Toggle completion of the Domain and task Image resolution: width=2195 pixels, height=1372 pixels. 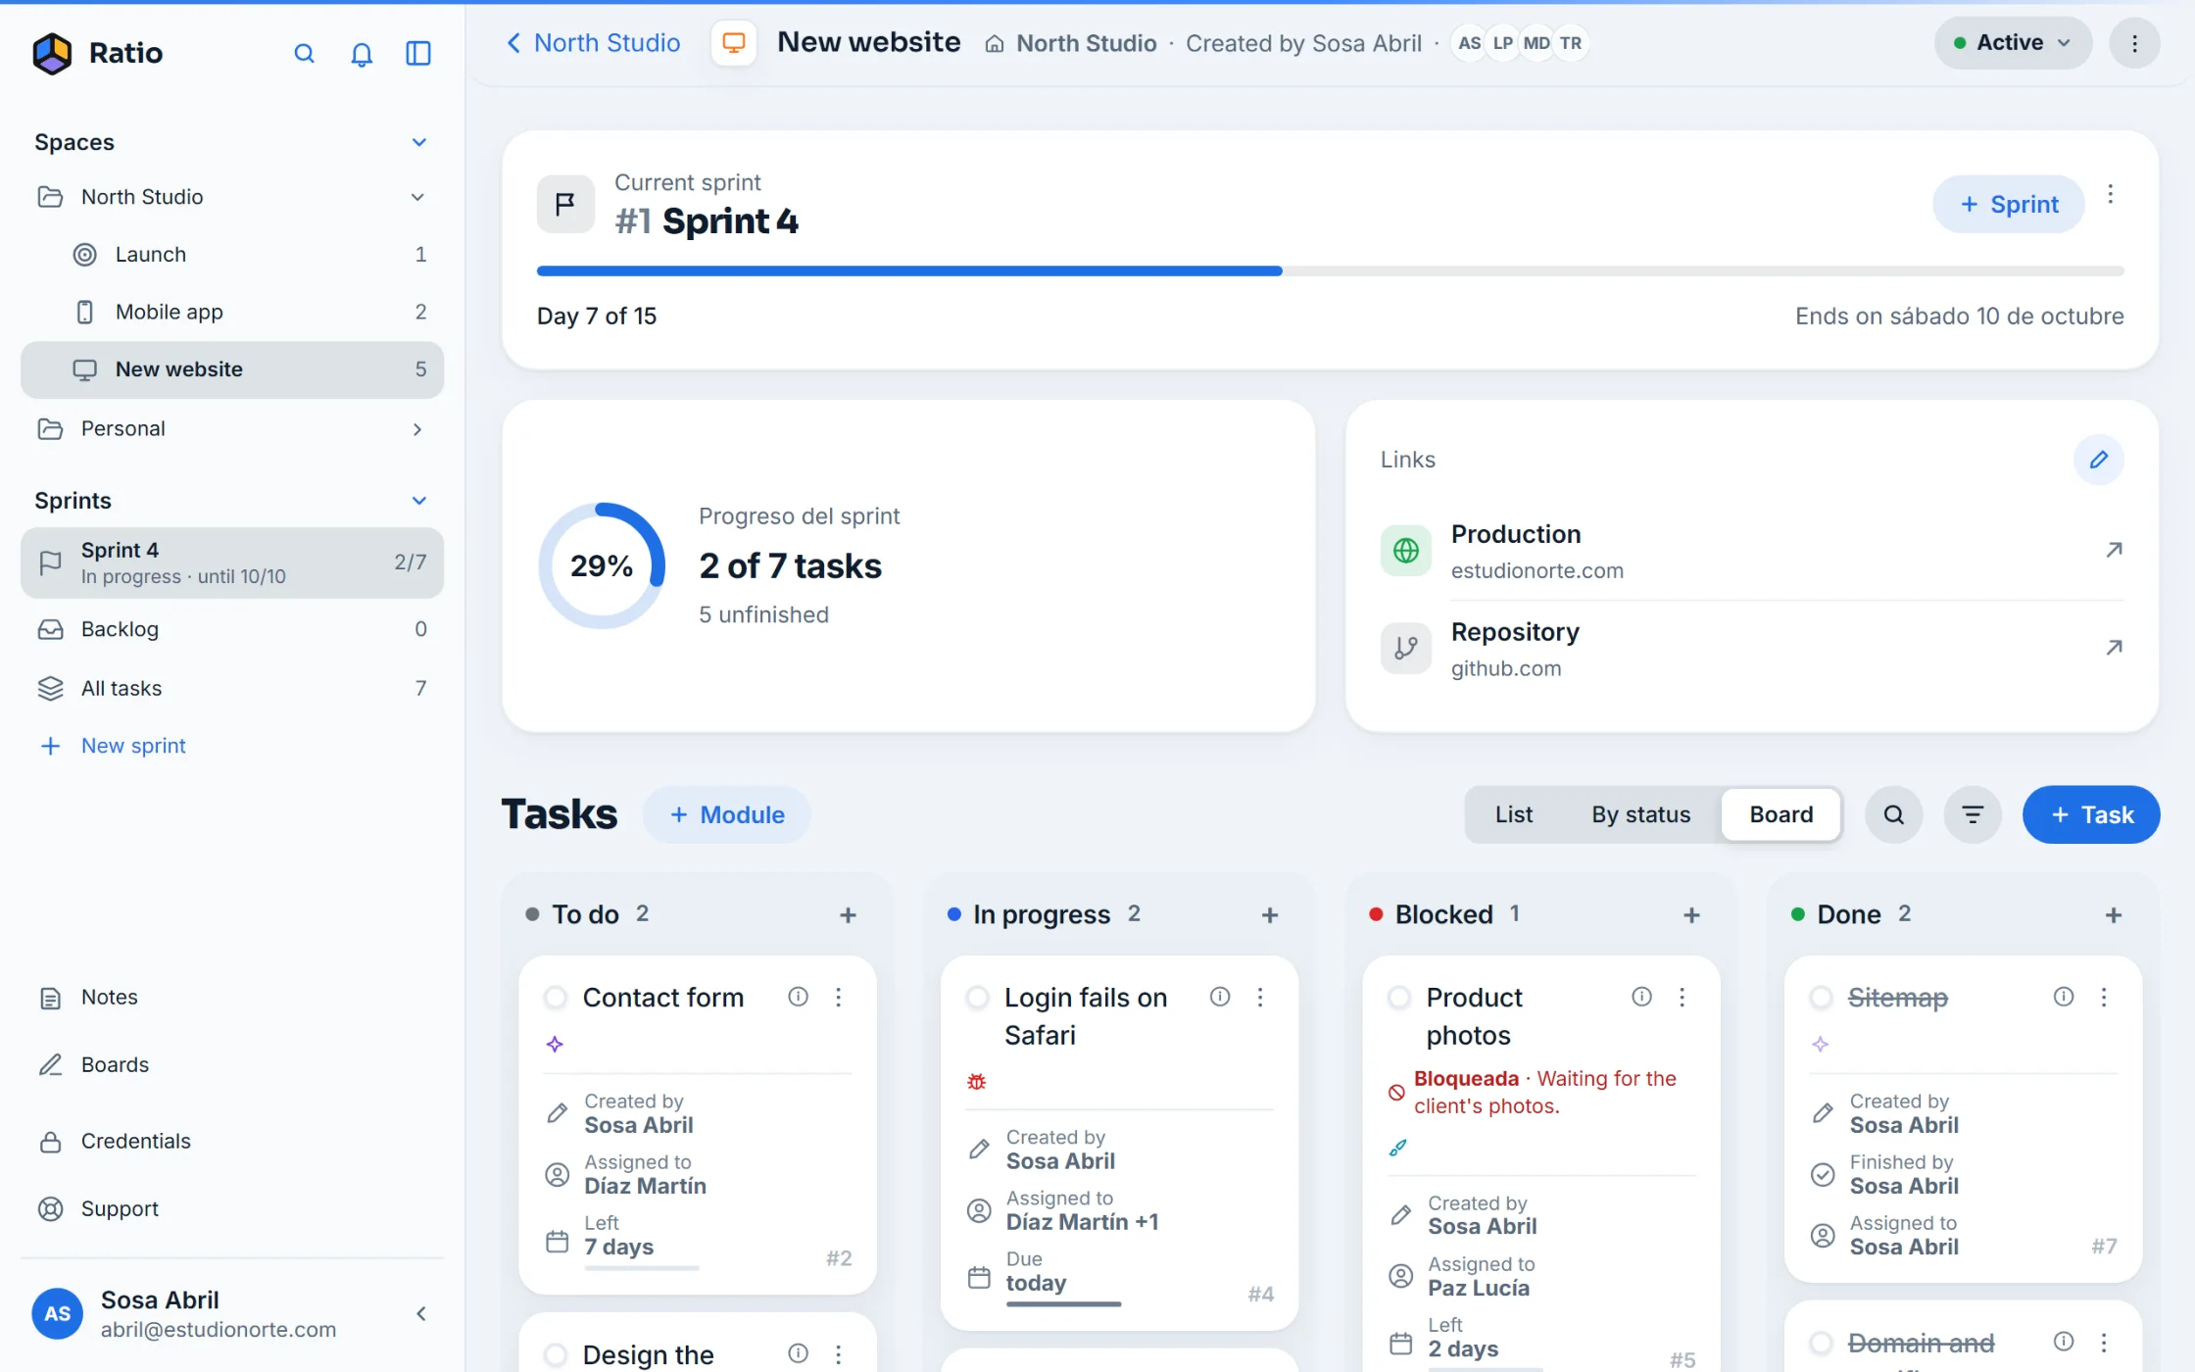1821,1343
